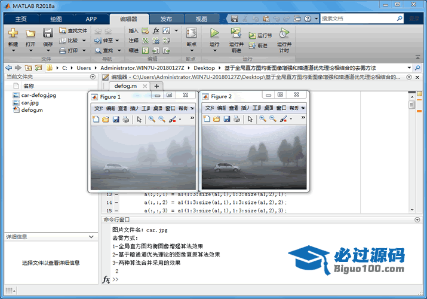Collapse the ribbon with minimize arrow

(417, 57)
